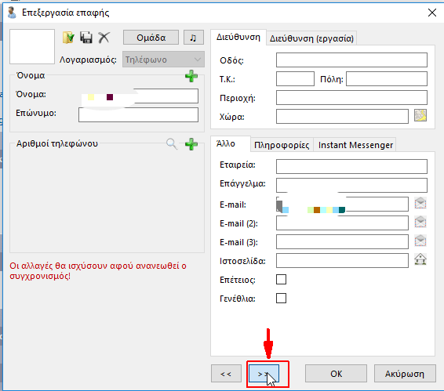Click the magnifier icon in Αριθμοί τηλεφώνου
The height and width of the screenshot is (391, 444).
tap(172, 144)
